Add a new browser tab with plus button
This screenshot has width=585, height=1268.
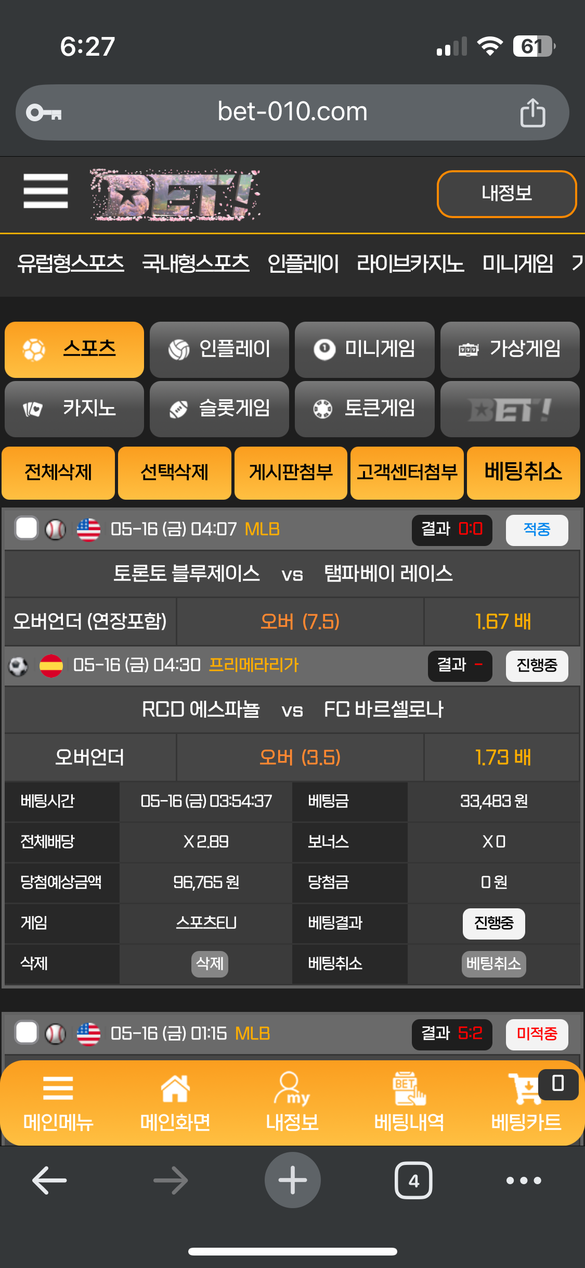click(x=293, y=1180)
